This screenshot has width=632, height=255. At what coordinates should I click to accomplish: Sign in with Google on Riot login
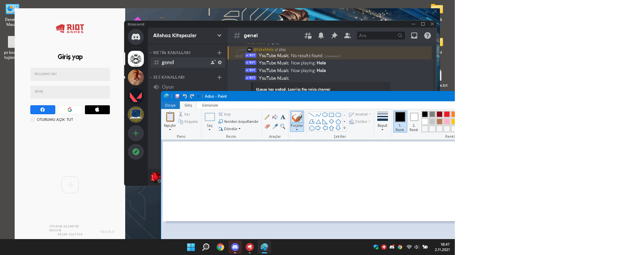[x=70, y=110]
